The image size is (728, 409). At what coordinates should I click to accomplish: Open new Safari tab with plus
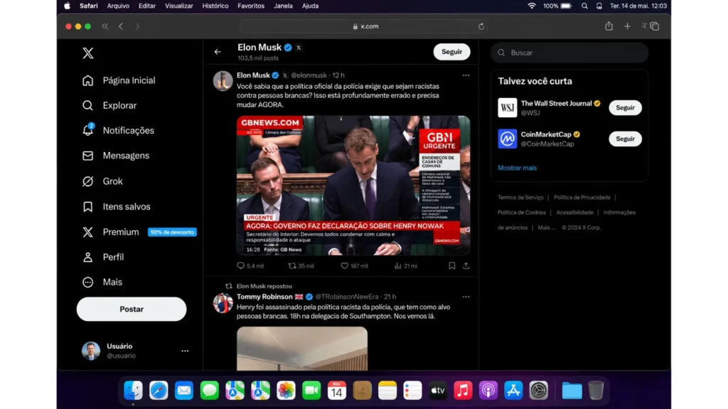click(627, 26)
